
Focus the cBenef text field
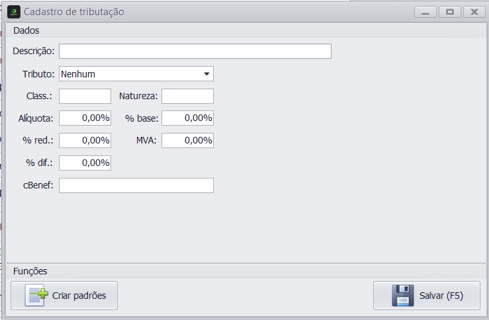[x=136, y=185]
